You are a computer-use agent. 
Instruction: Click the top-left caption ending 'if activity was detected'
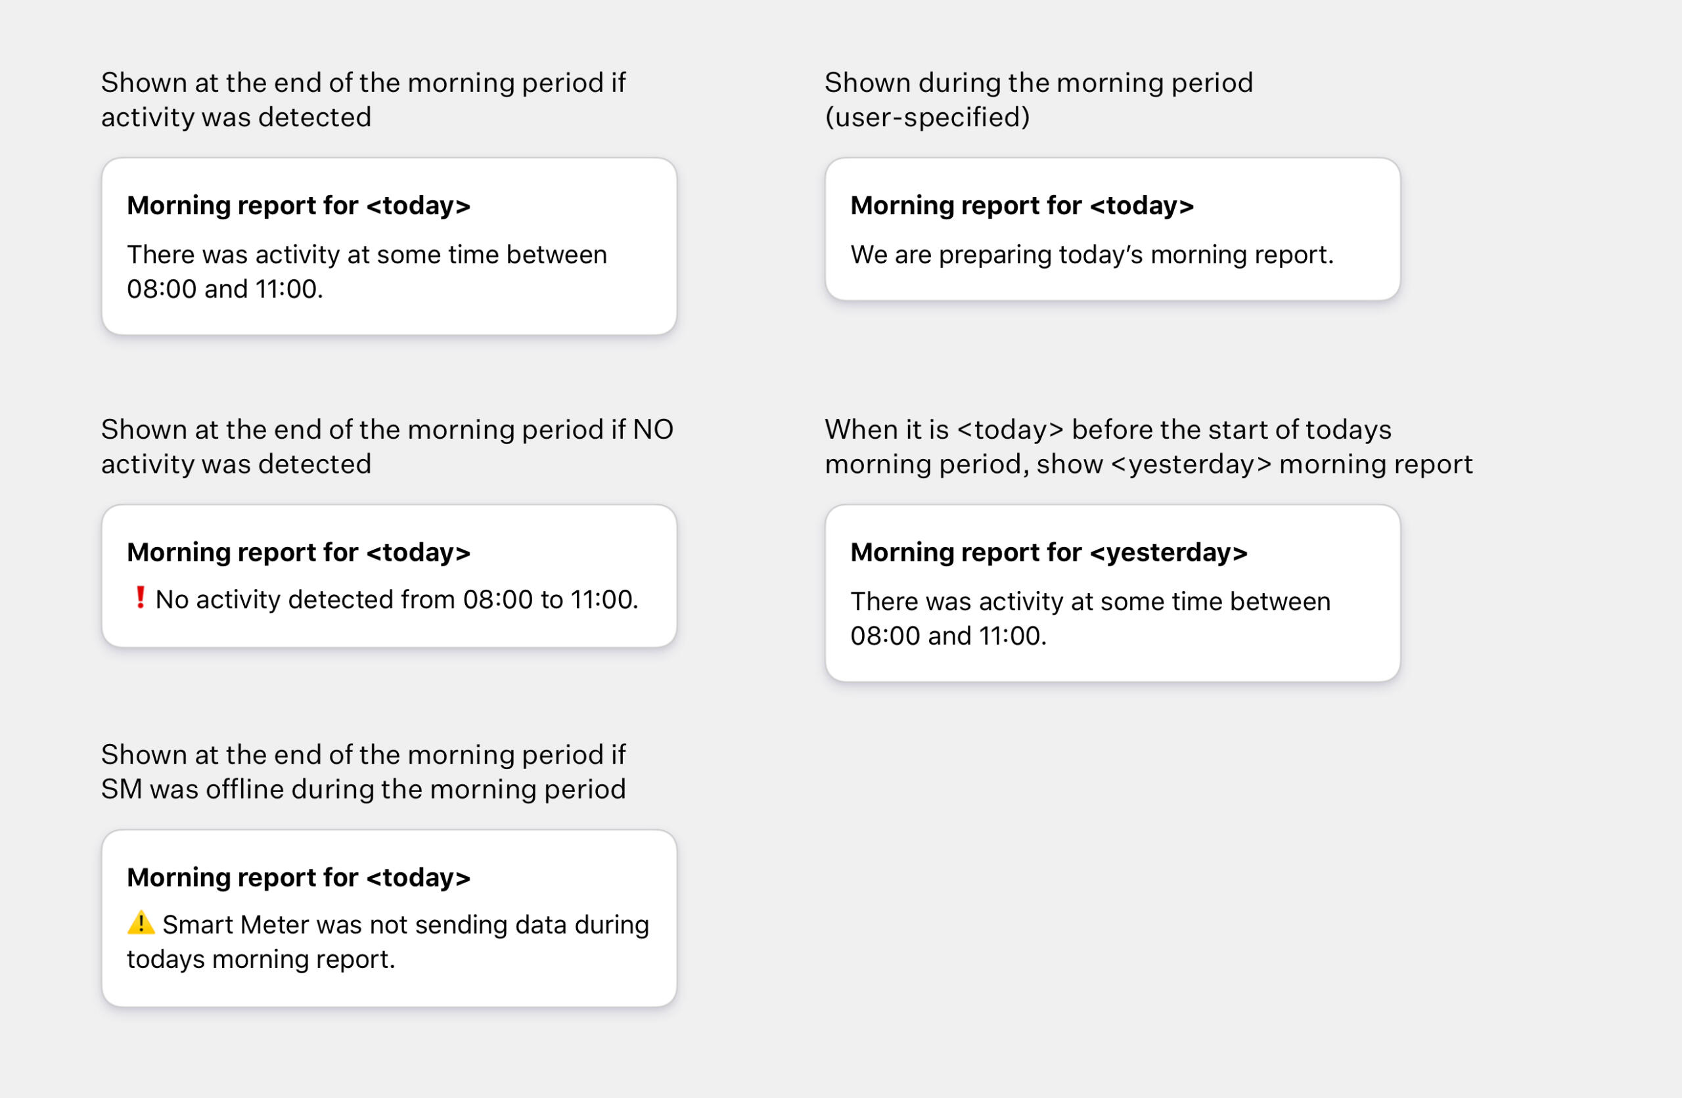tap(363, 100)
